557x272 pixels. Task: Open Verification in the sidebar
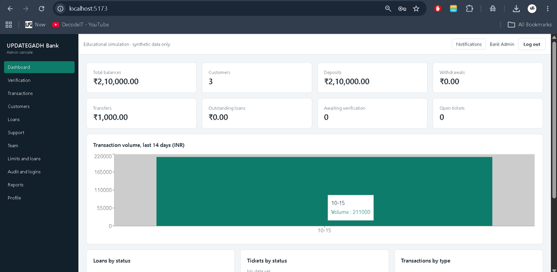[x=39, y=81]
